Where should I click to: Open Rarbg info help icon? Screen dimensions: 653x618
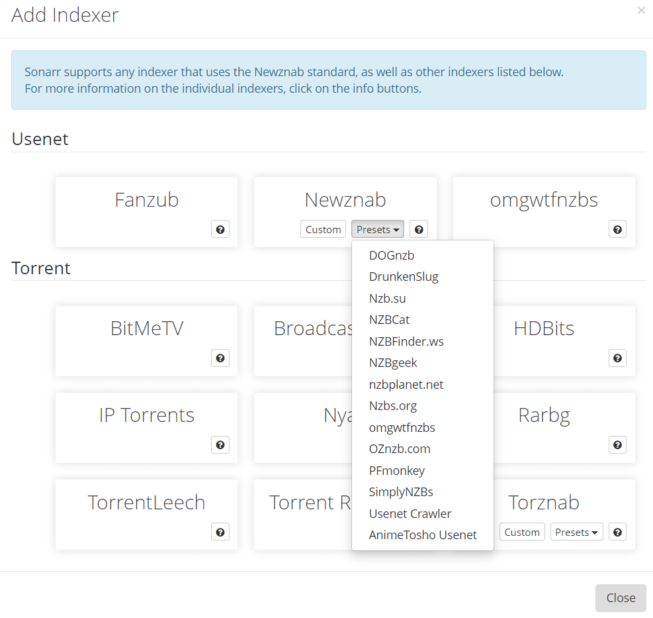617,444
